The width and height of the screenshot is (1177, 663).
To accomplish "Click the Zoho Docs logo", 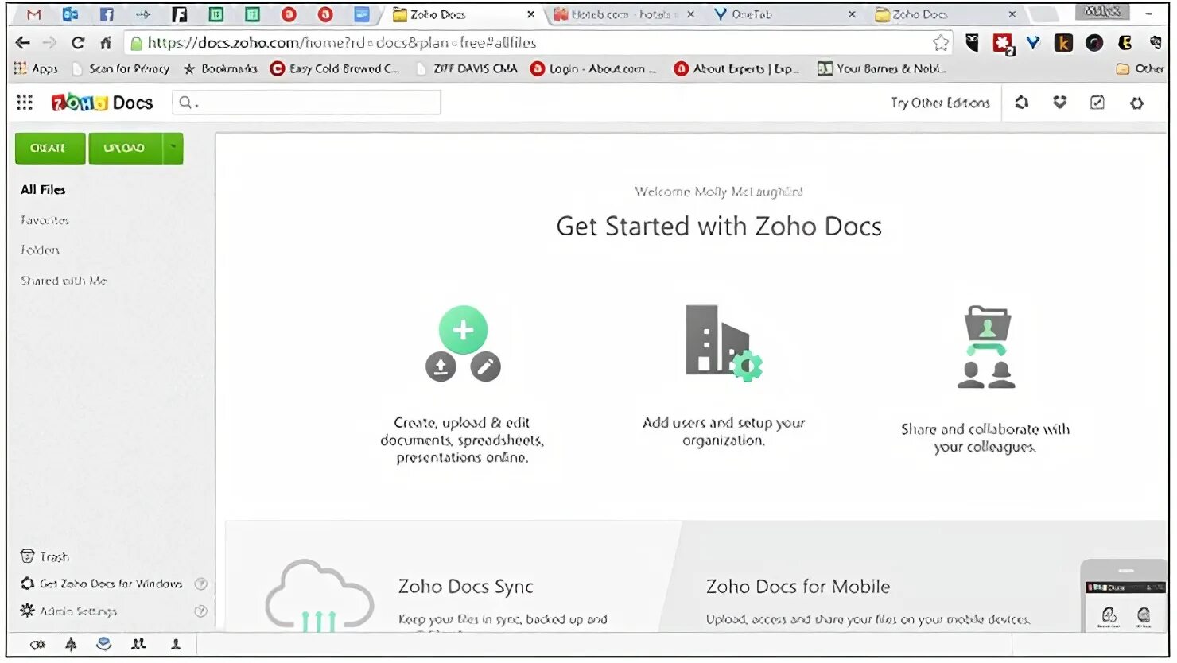I will pyautogui.click(x=102, y=103).
